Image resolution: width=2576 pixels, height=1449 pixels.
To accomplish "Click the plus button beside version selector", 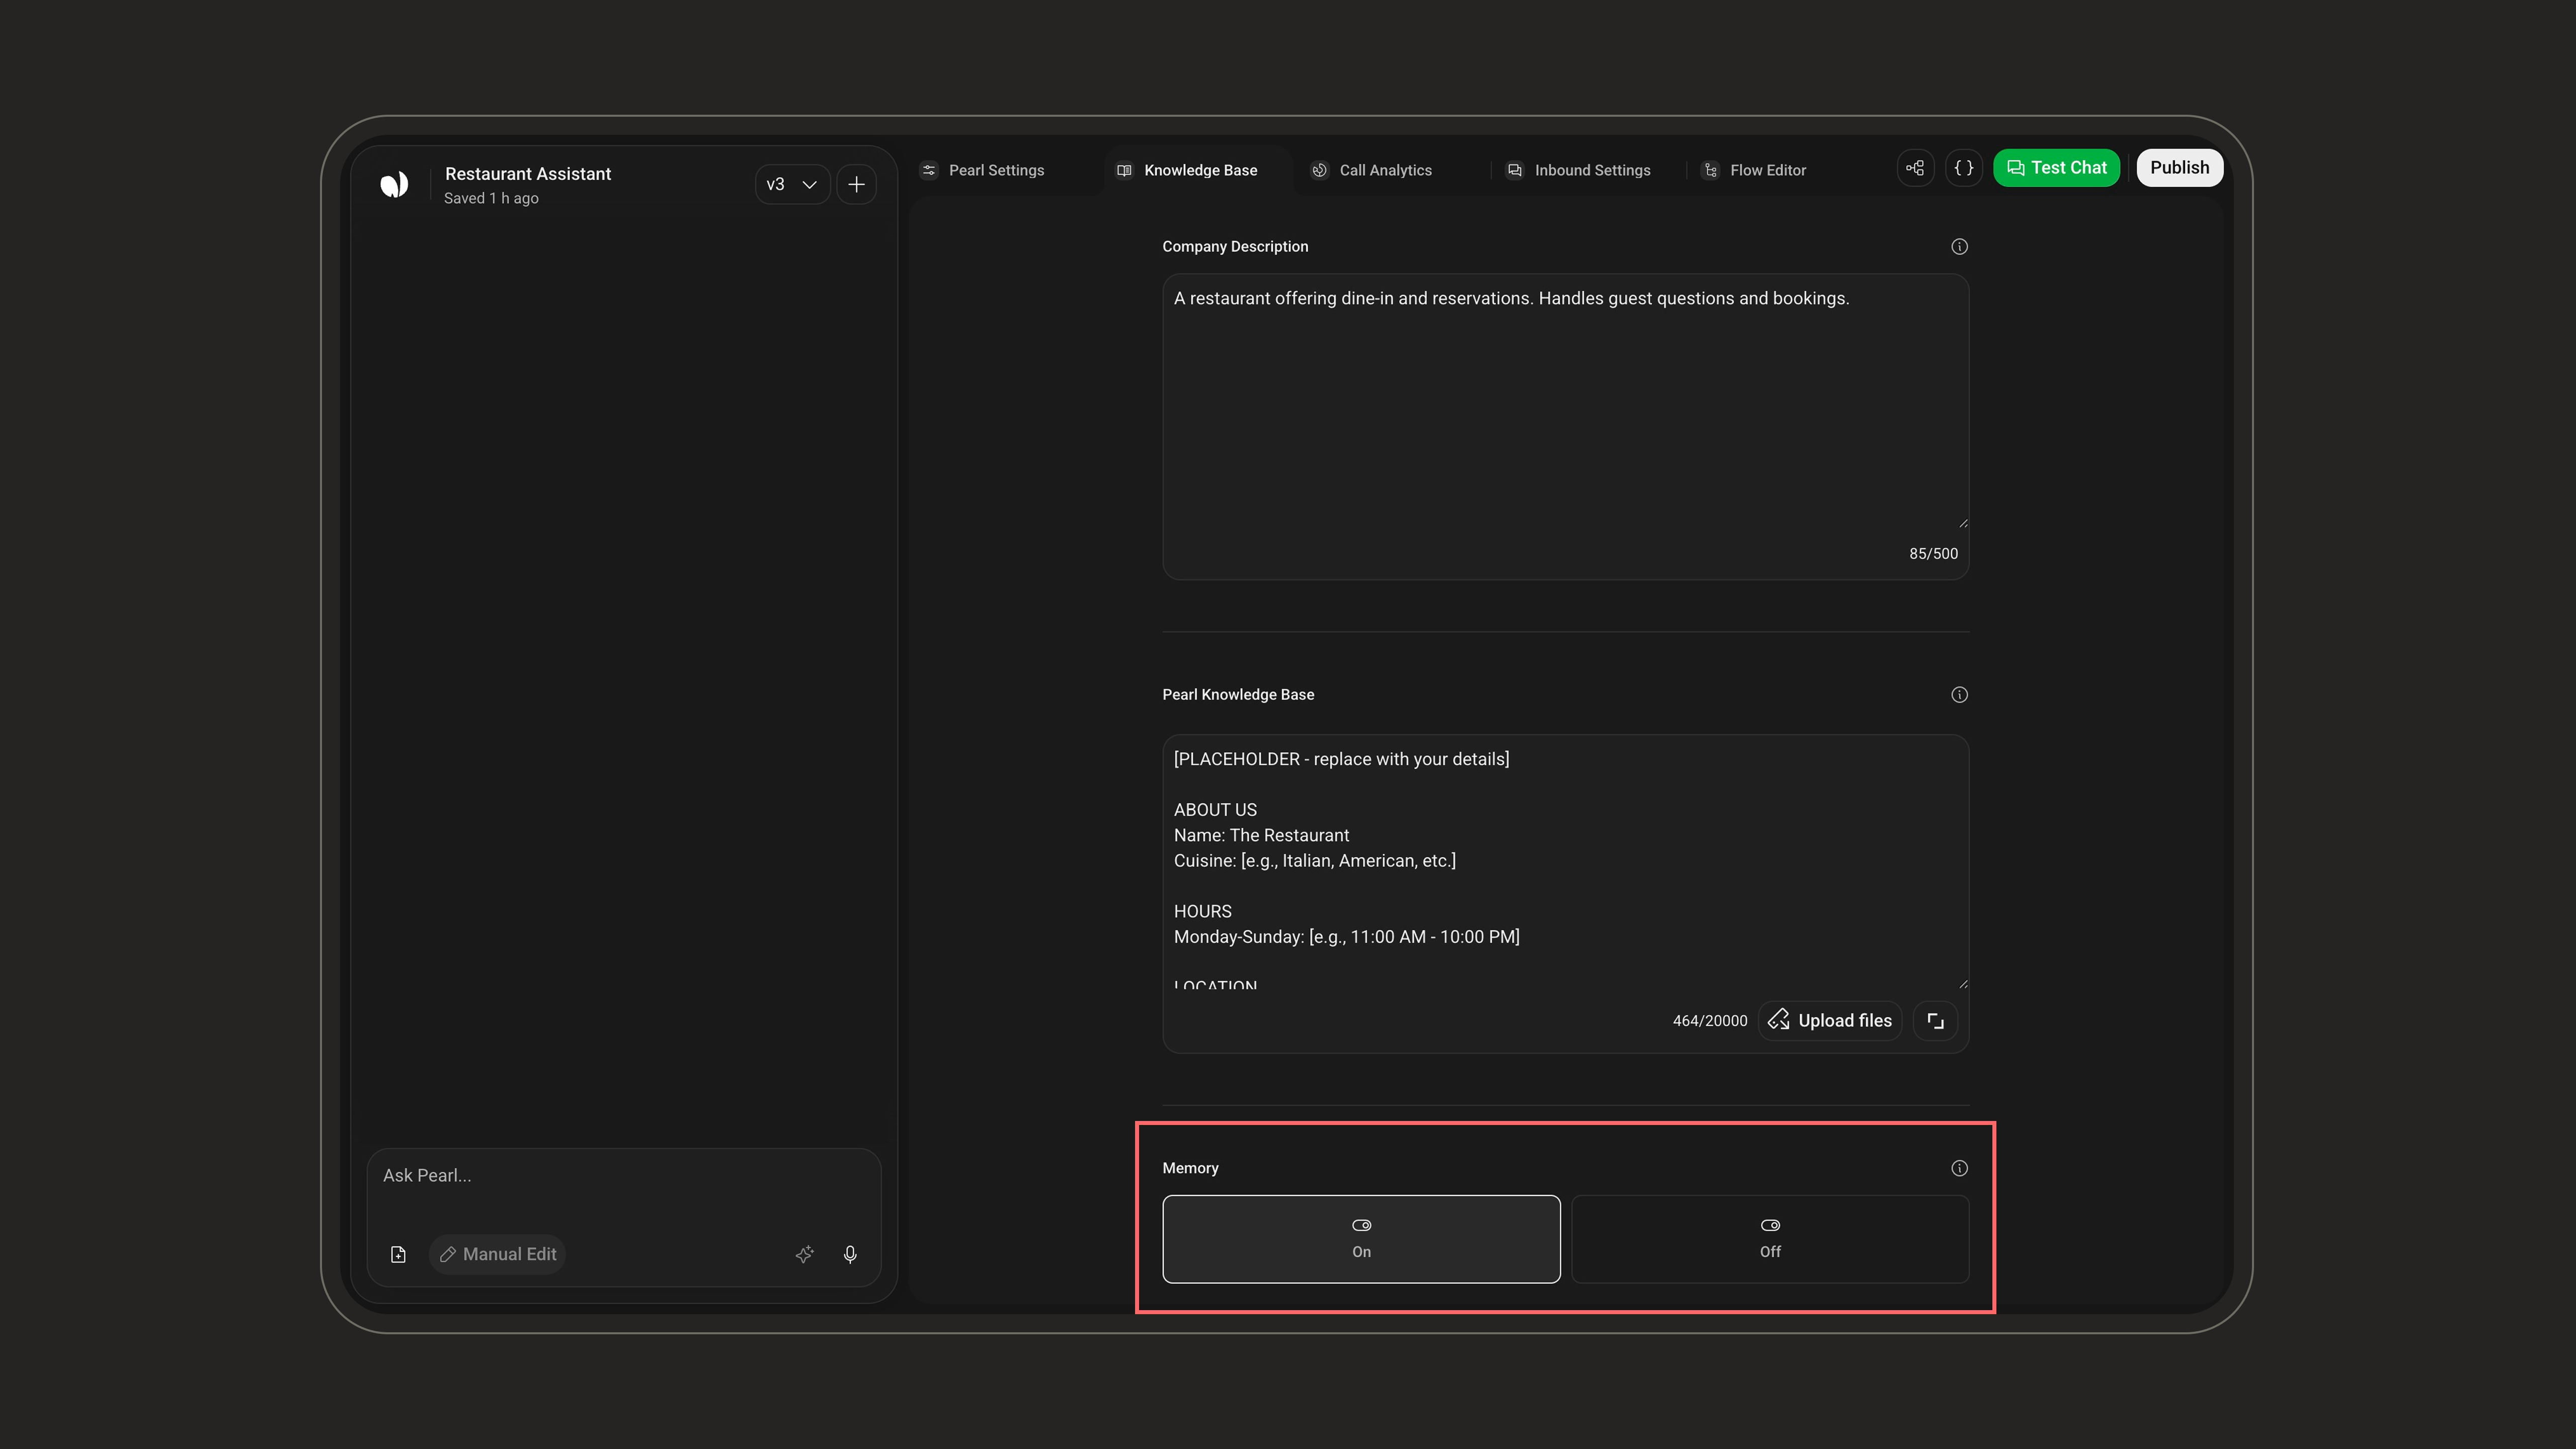I will (856, 184).
